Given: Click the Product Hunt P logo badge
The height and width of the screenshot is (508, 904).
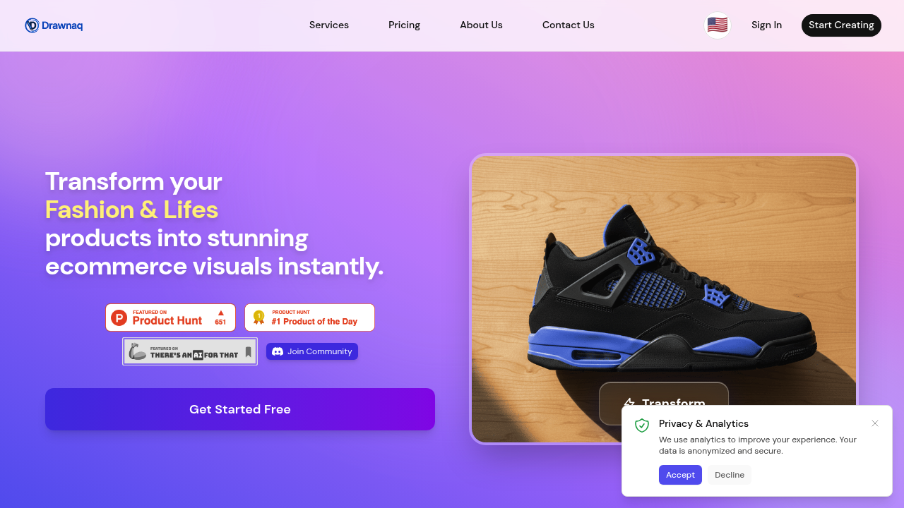Looking at the screenshot, I should click(119, 317).
